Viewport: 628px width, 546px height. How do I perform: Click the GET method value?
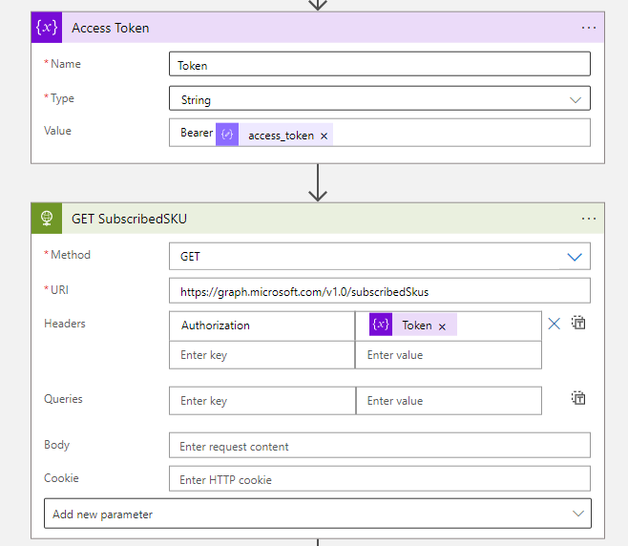(190, 257)
